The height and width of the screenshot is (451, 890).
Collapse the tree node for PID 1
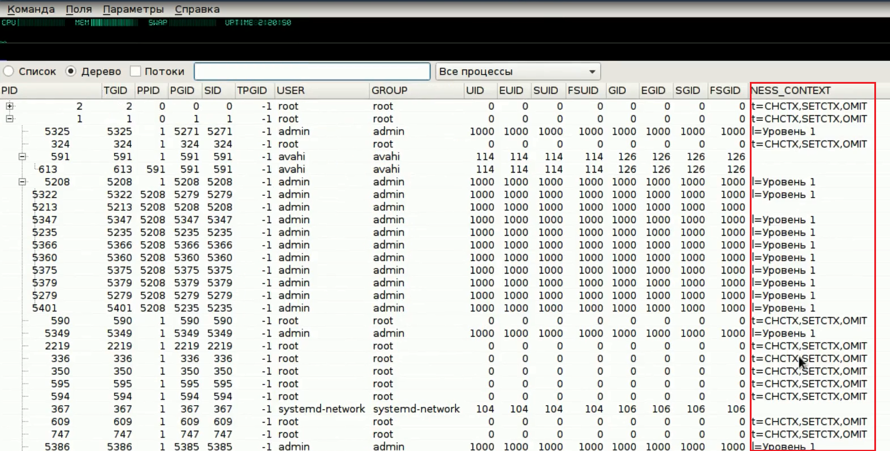(x=9, y=119)
